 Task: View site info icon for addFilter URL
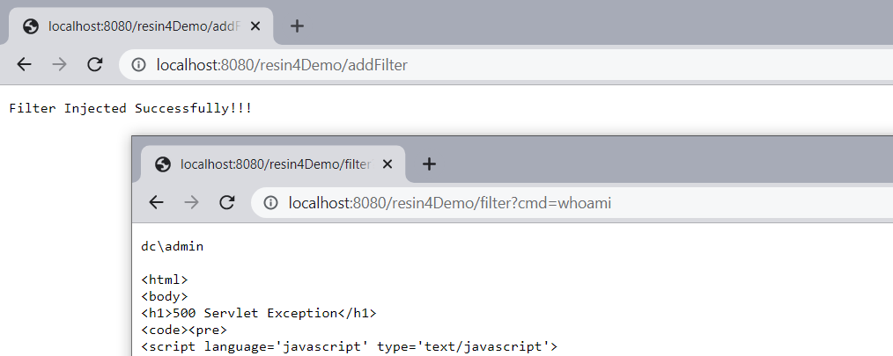point(138,65)
